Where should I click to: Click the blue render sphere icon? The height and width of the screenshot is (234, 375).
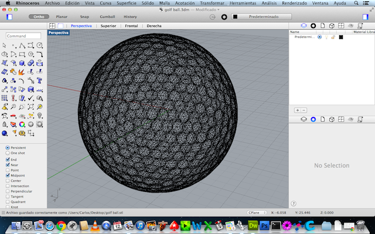[x=4, y=133]
